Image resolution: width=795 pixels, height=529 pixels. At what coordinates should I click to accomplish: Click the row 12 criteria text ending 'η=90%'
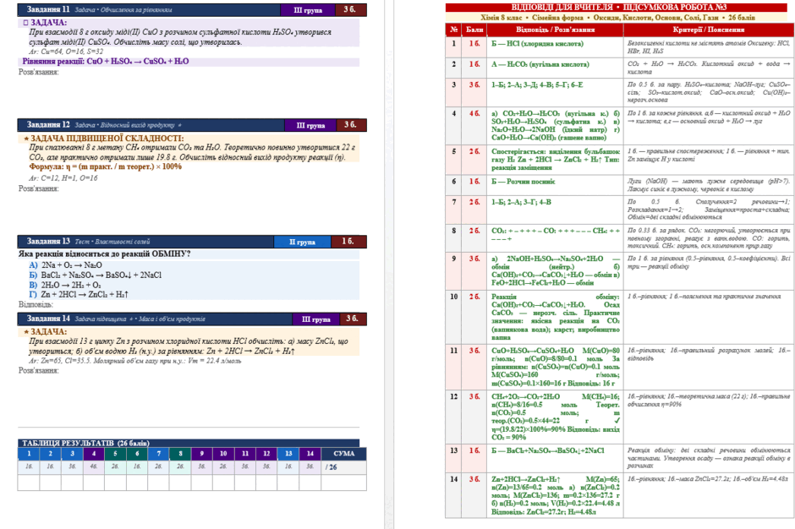coord(708,401)
